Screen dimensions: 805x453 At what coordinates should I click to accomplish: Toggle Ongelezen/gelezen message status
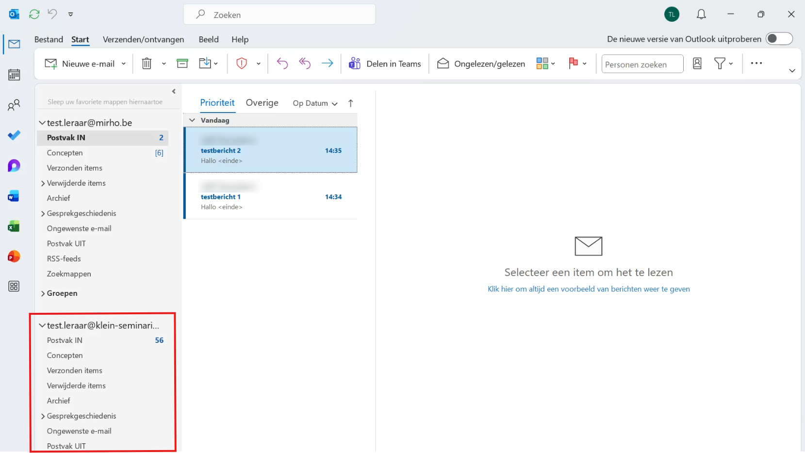pyautogui.click(x=481, y=64)
